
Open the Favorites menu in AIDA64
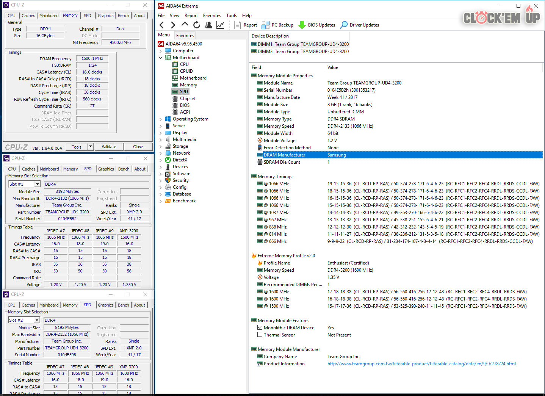pos(212,16)
